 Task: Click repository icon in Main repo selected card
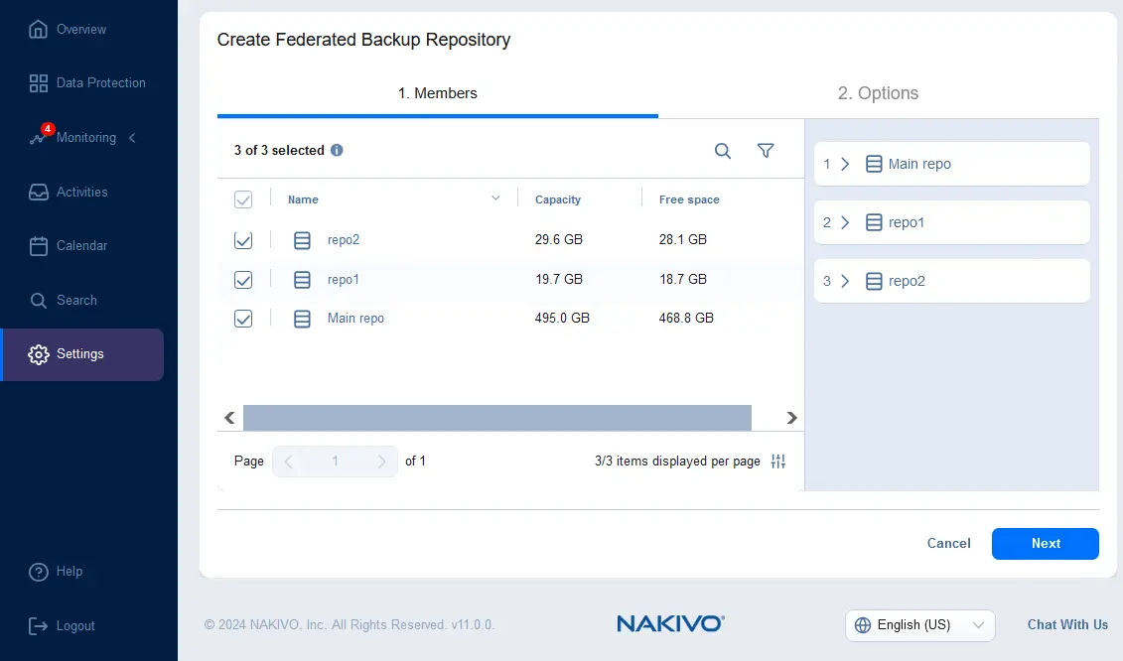tap(874, 164)
